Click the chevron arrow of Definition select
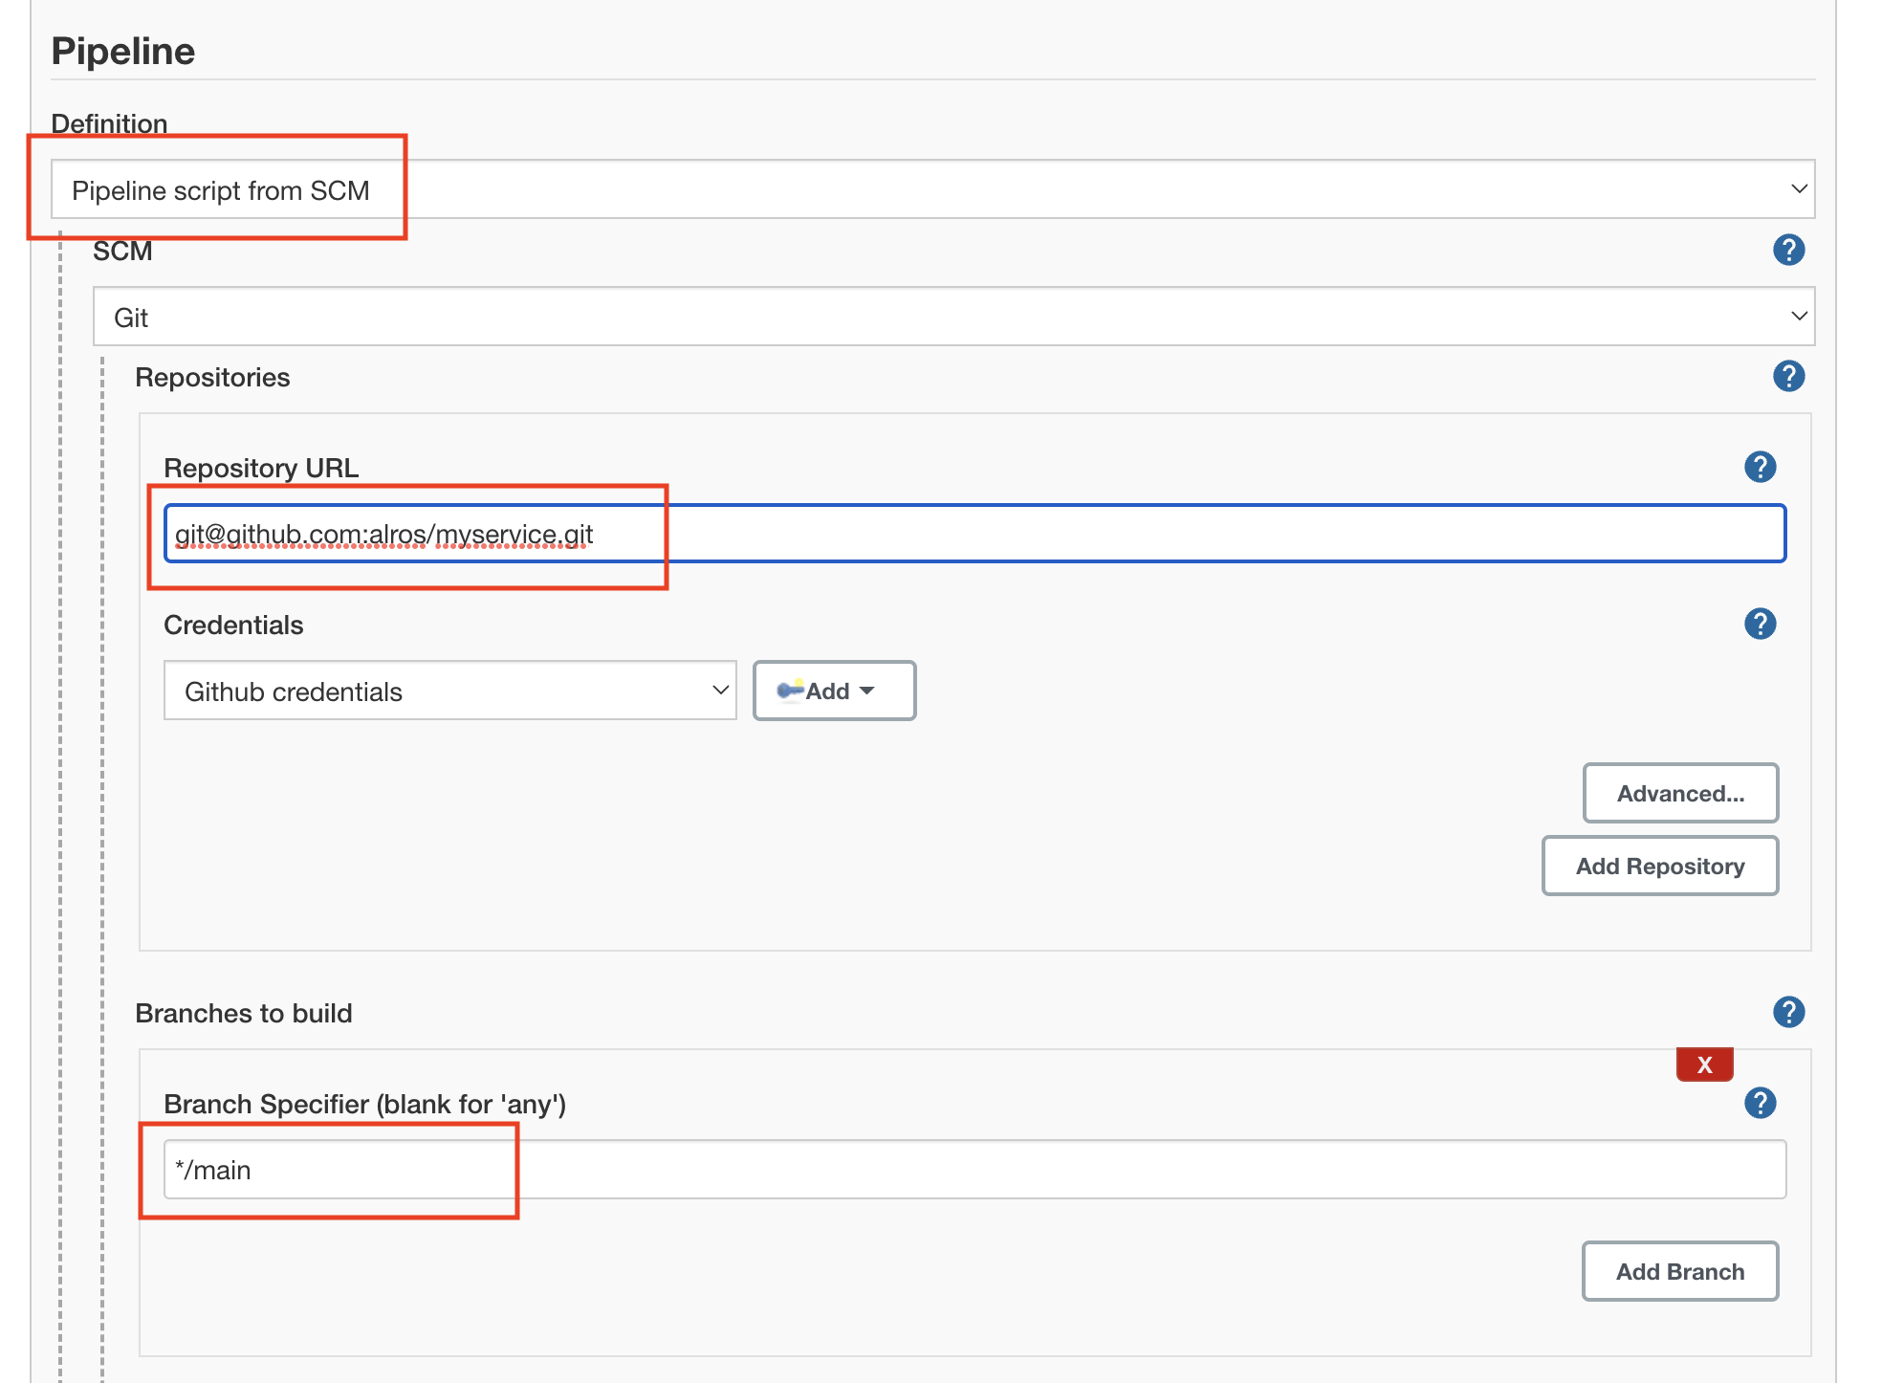This screenshot has width=1882, height=1383. (x=1798, y=189)
